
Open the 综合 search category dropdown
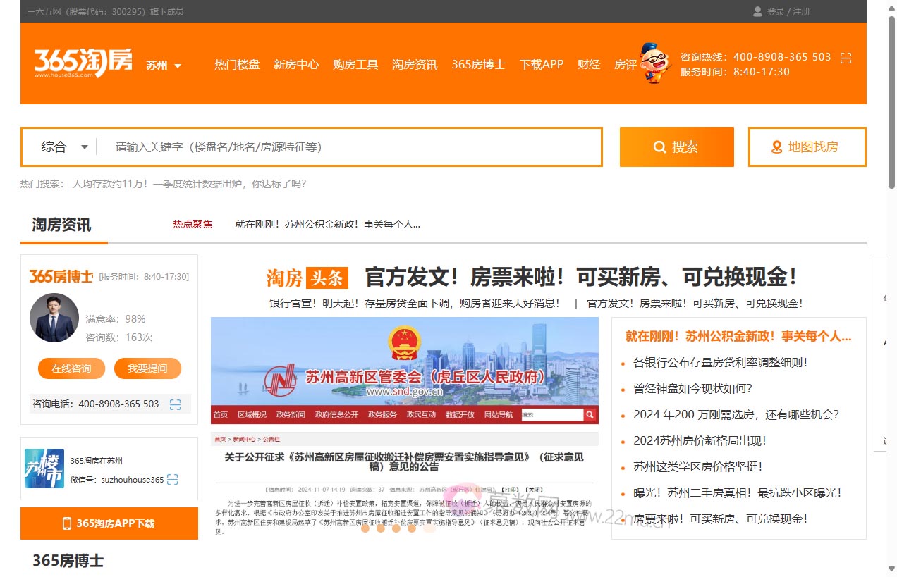64,147
